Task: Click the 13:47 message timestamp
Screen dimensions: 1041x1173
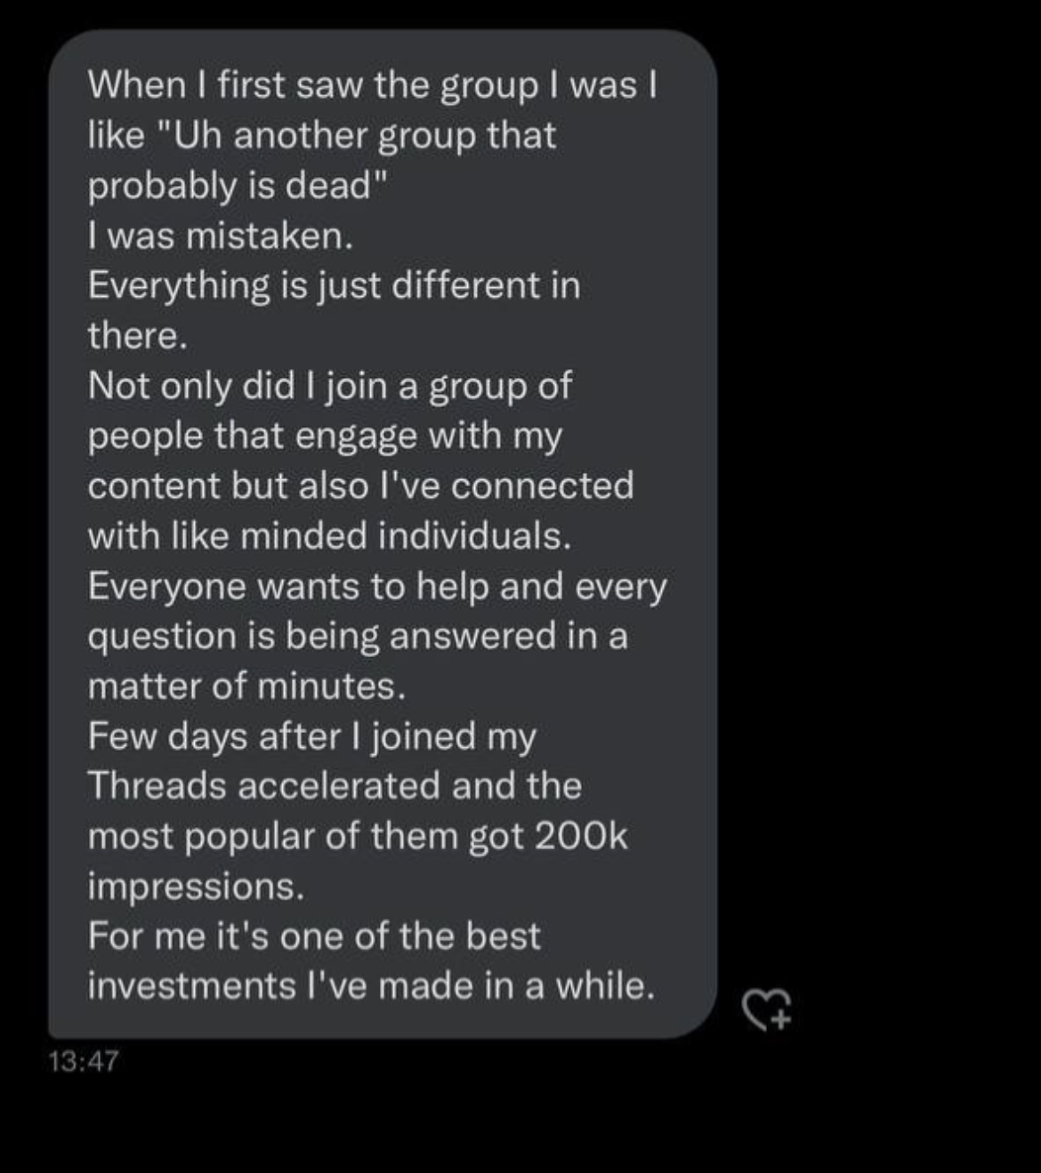Action: [84, 1060]
